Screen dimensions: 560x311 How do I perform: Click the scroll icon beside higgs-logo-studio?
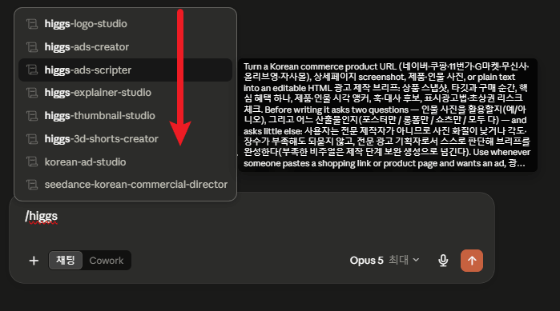click(32, 24)
